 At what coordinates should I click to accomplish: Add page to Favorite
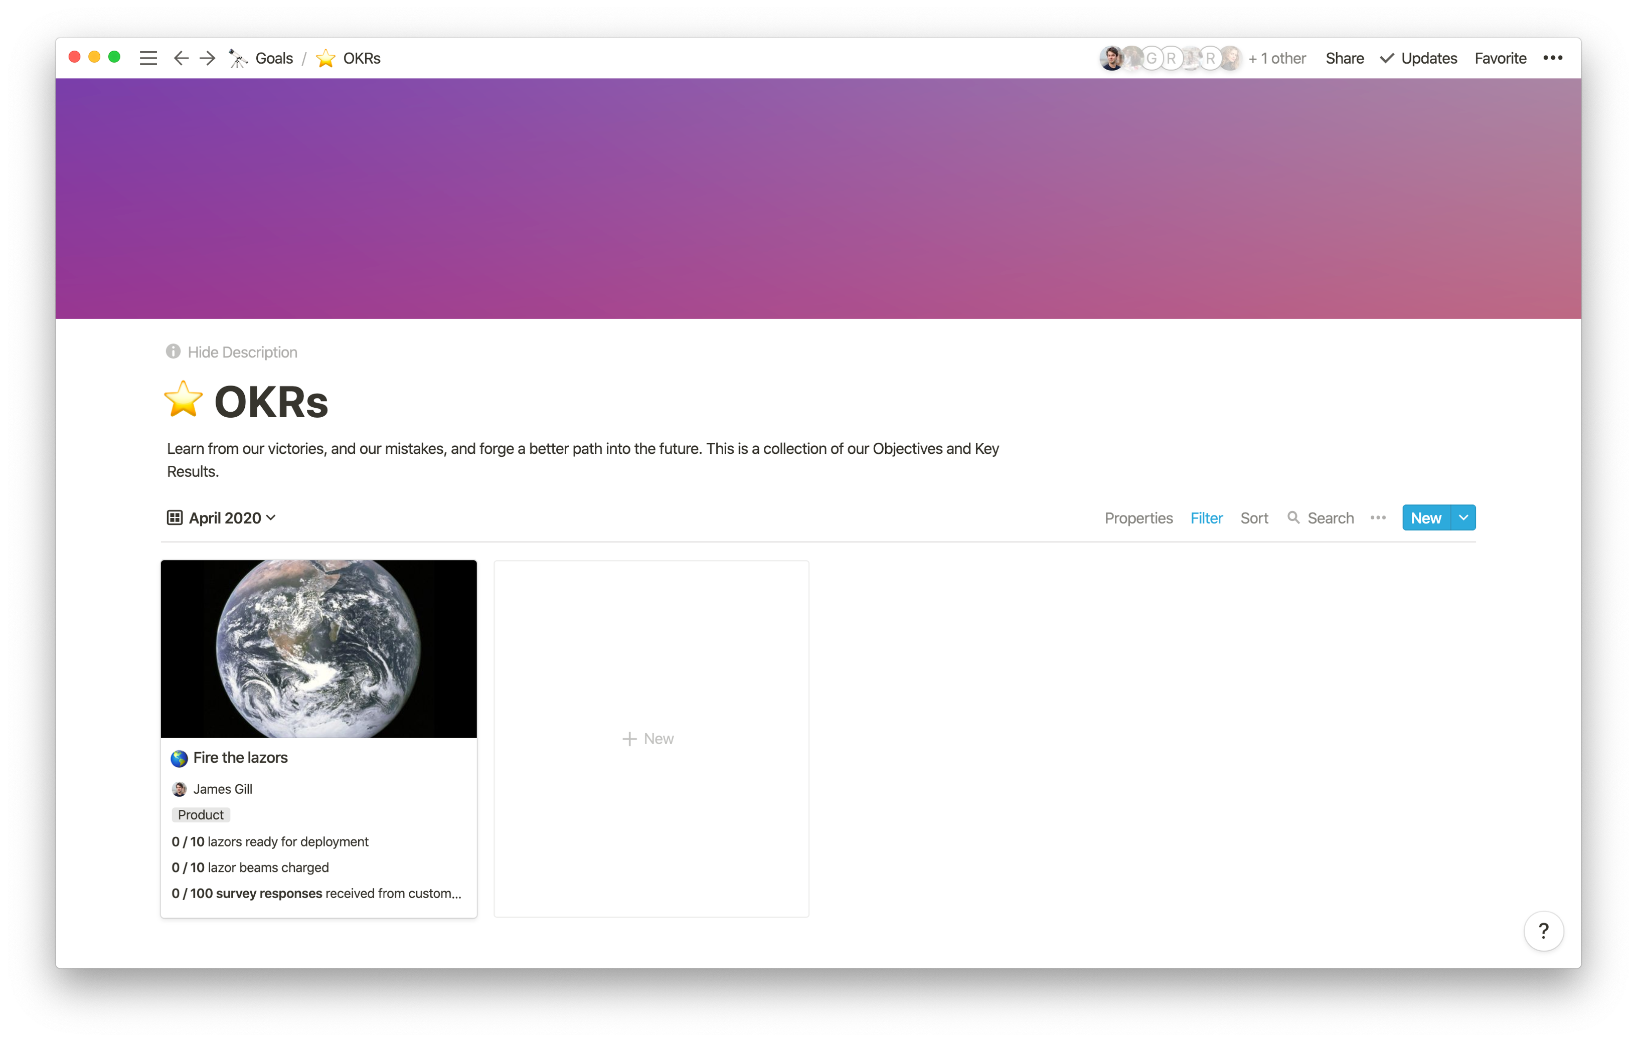pos(1500,58)
